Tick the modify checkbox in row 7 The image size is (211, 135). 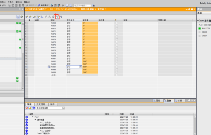117,40
